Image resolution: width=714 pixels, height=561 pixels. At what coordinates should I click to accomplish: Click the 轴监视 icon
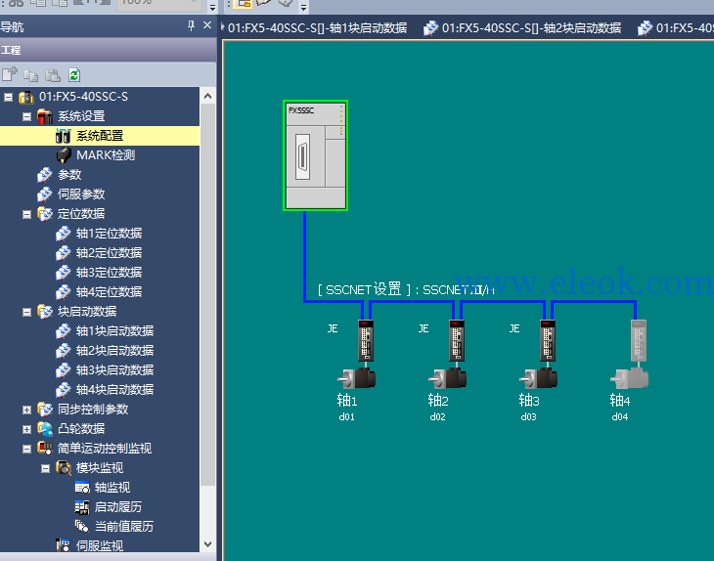coord(82,488)
